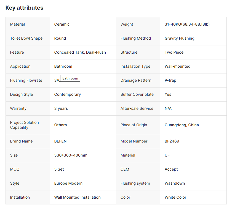The height and width of the screenshot is (208, 232).
Task: Click the Washdown flushing system value
Action: tap(175, 183)
